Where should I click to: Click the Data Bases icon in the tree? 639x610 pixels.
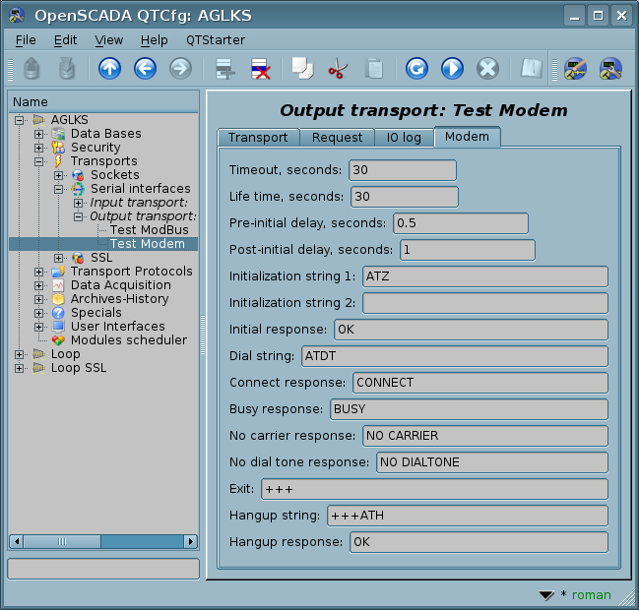pos(58,134)
